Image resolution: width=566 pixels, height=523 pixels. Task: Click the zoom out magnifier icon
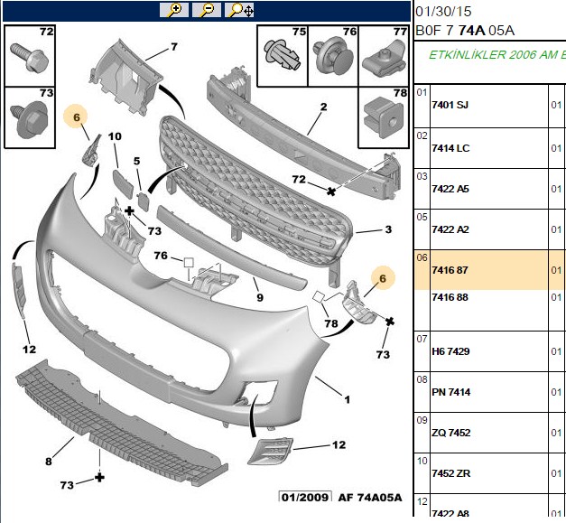click(x=207, y=10)
